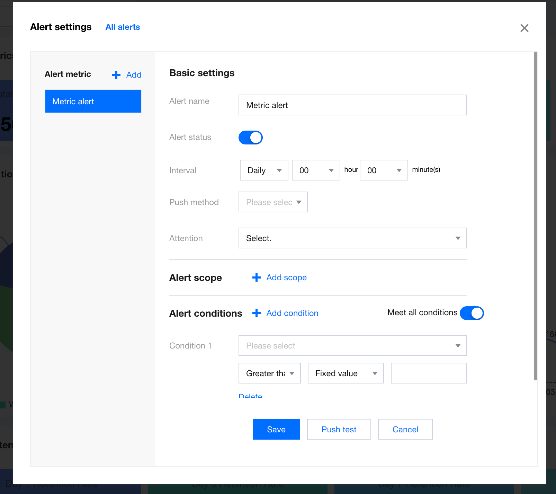Click Cancel to discard alert changes
This screenshot has height=494, width=556.
405,429
